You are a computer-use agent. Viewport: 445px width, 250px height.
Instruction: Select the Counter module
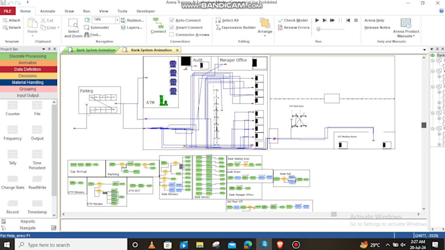(12, 108)
